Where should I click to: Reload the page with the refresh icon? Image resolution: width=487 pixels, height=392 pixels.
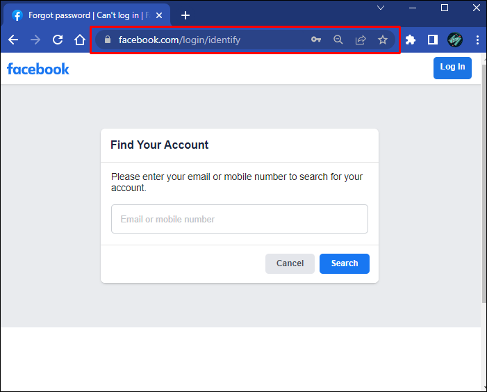coord(58,40)
